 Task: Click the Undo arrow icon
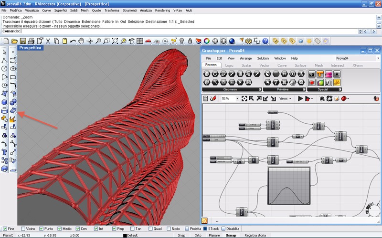(73, 41)
